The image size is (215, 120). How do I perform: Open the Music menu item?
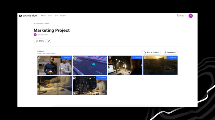click(43, 16)
